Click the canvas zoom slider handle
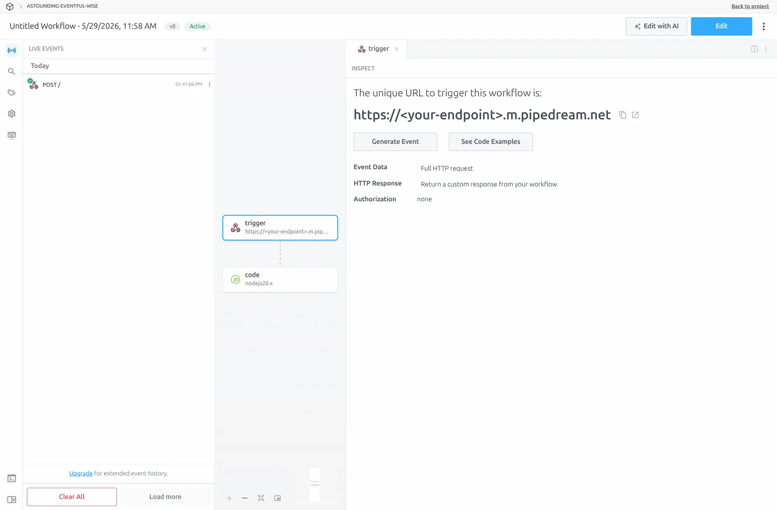The height and width of the screenshot is (510, 777). 315,484
